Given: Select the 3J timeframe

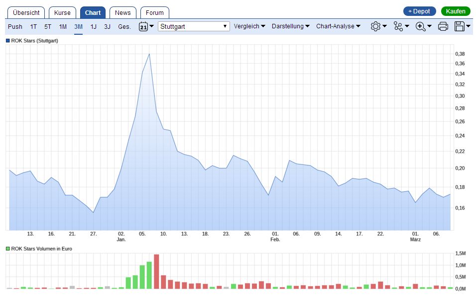Looking at the screenshot, I should click(x=107, y=27).
